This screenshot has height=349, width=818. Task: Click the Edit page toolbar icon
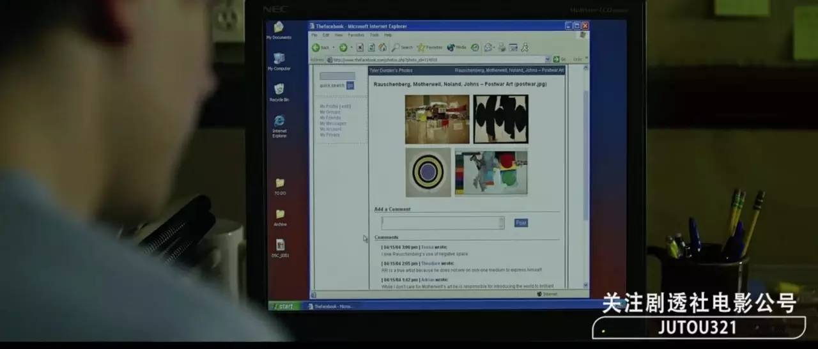pyautogui.click(x=513, y=47)
